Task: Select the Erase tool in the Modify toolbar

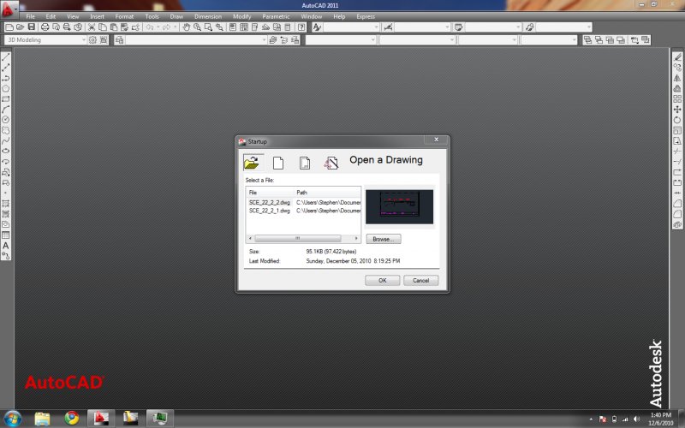Action: (677, 56)
